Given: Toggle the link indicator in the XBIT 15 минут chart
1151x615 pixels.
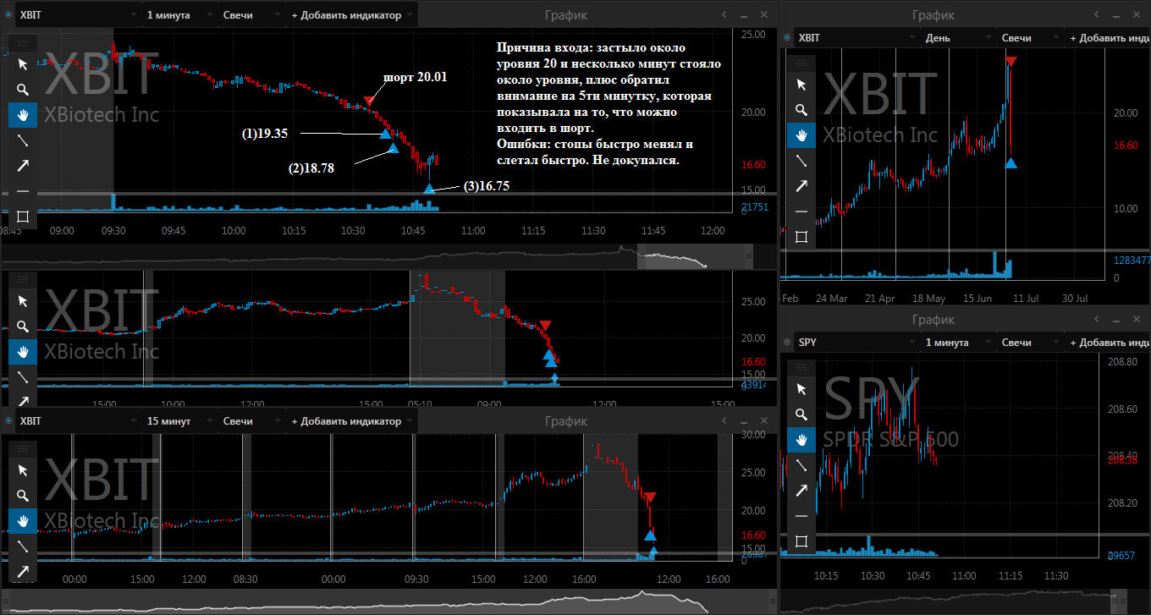Looking at the screenshot, I should pyautogui.click(x=8, y=420).
